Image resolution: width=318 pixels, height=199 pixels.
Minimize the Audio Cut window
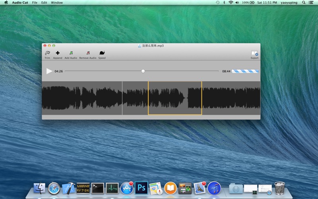pyautogui.click(x=49, y=46)
